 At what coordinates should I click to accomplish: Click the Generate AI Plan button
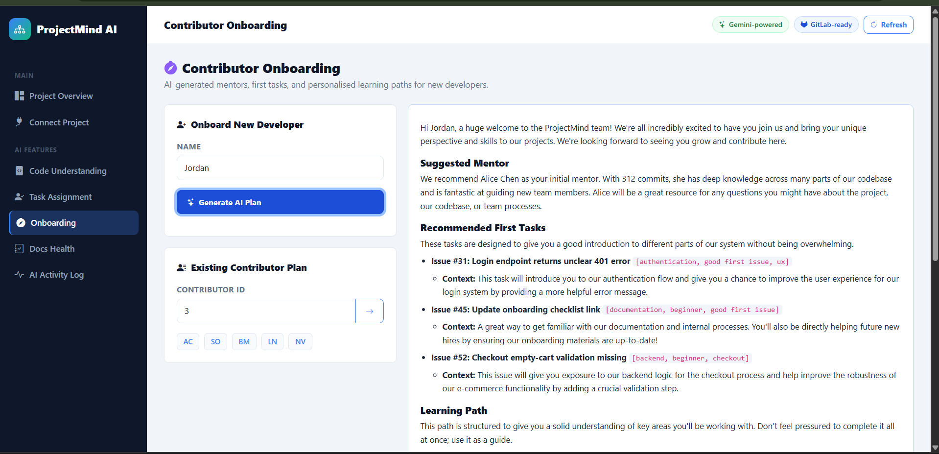click(x=280, y=202)
